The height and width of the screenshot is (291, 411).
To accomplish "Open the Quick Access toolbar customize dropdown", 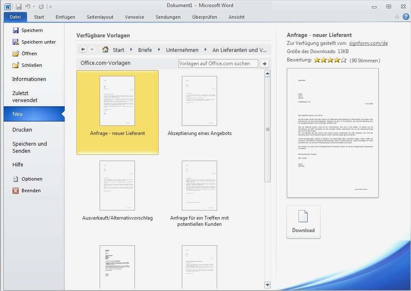I will 50,6.
